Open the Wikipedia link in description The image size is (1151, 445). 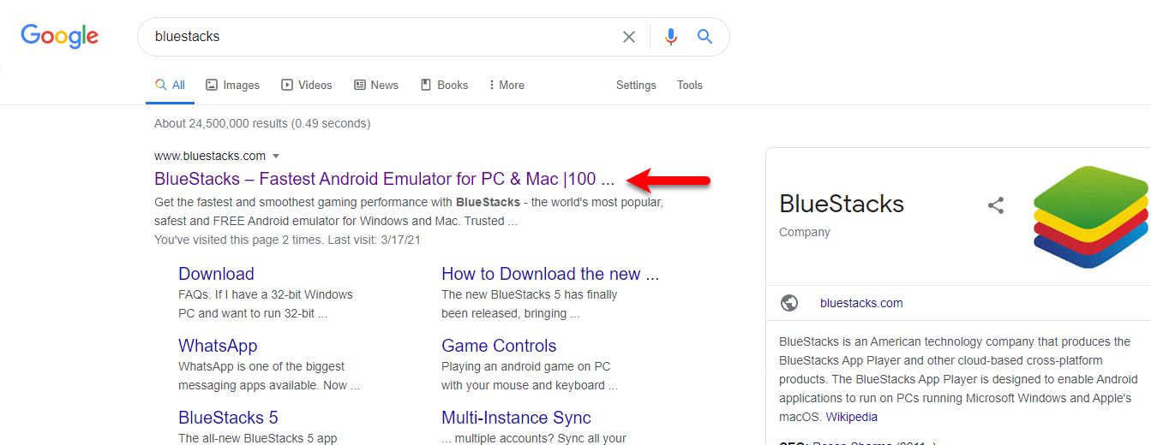click(x=852, y=417)
